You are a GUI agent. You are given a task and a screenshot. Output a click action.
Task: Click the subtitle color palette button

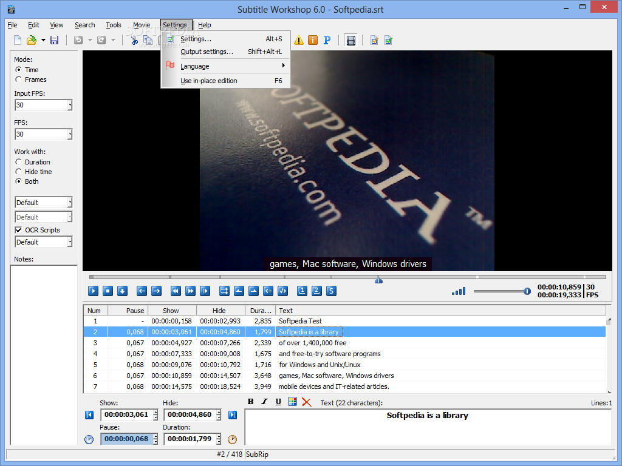(292, 402)
